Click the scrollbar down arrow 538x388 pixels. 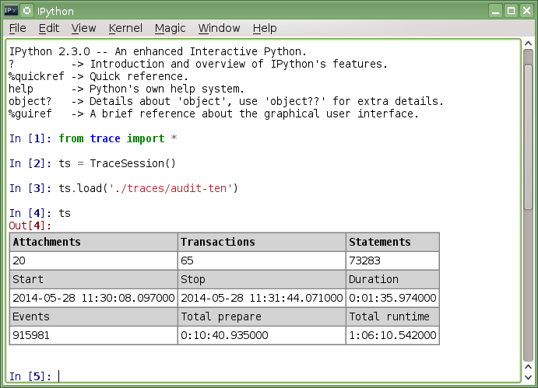click(x=528, y=376)
